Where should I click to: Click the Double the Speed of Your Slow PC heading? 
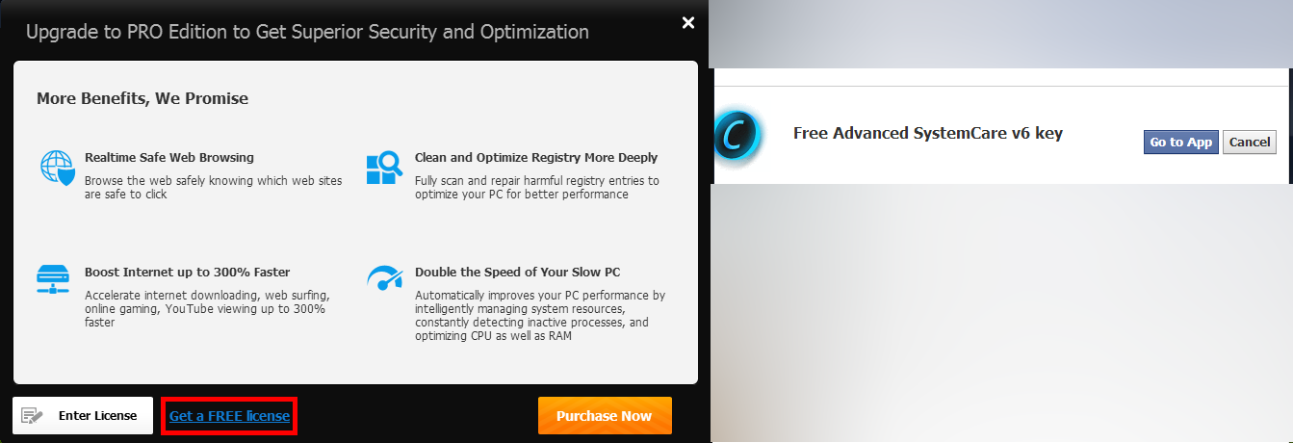pos(517,272)
